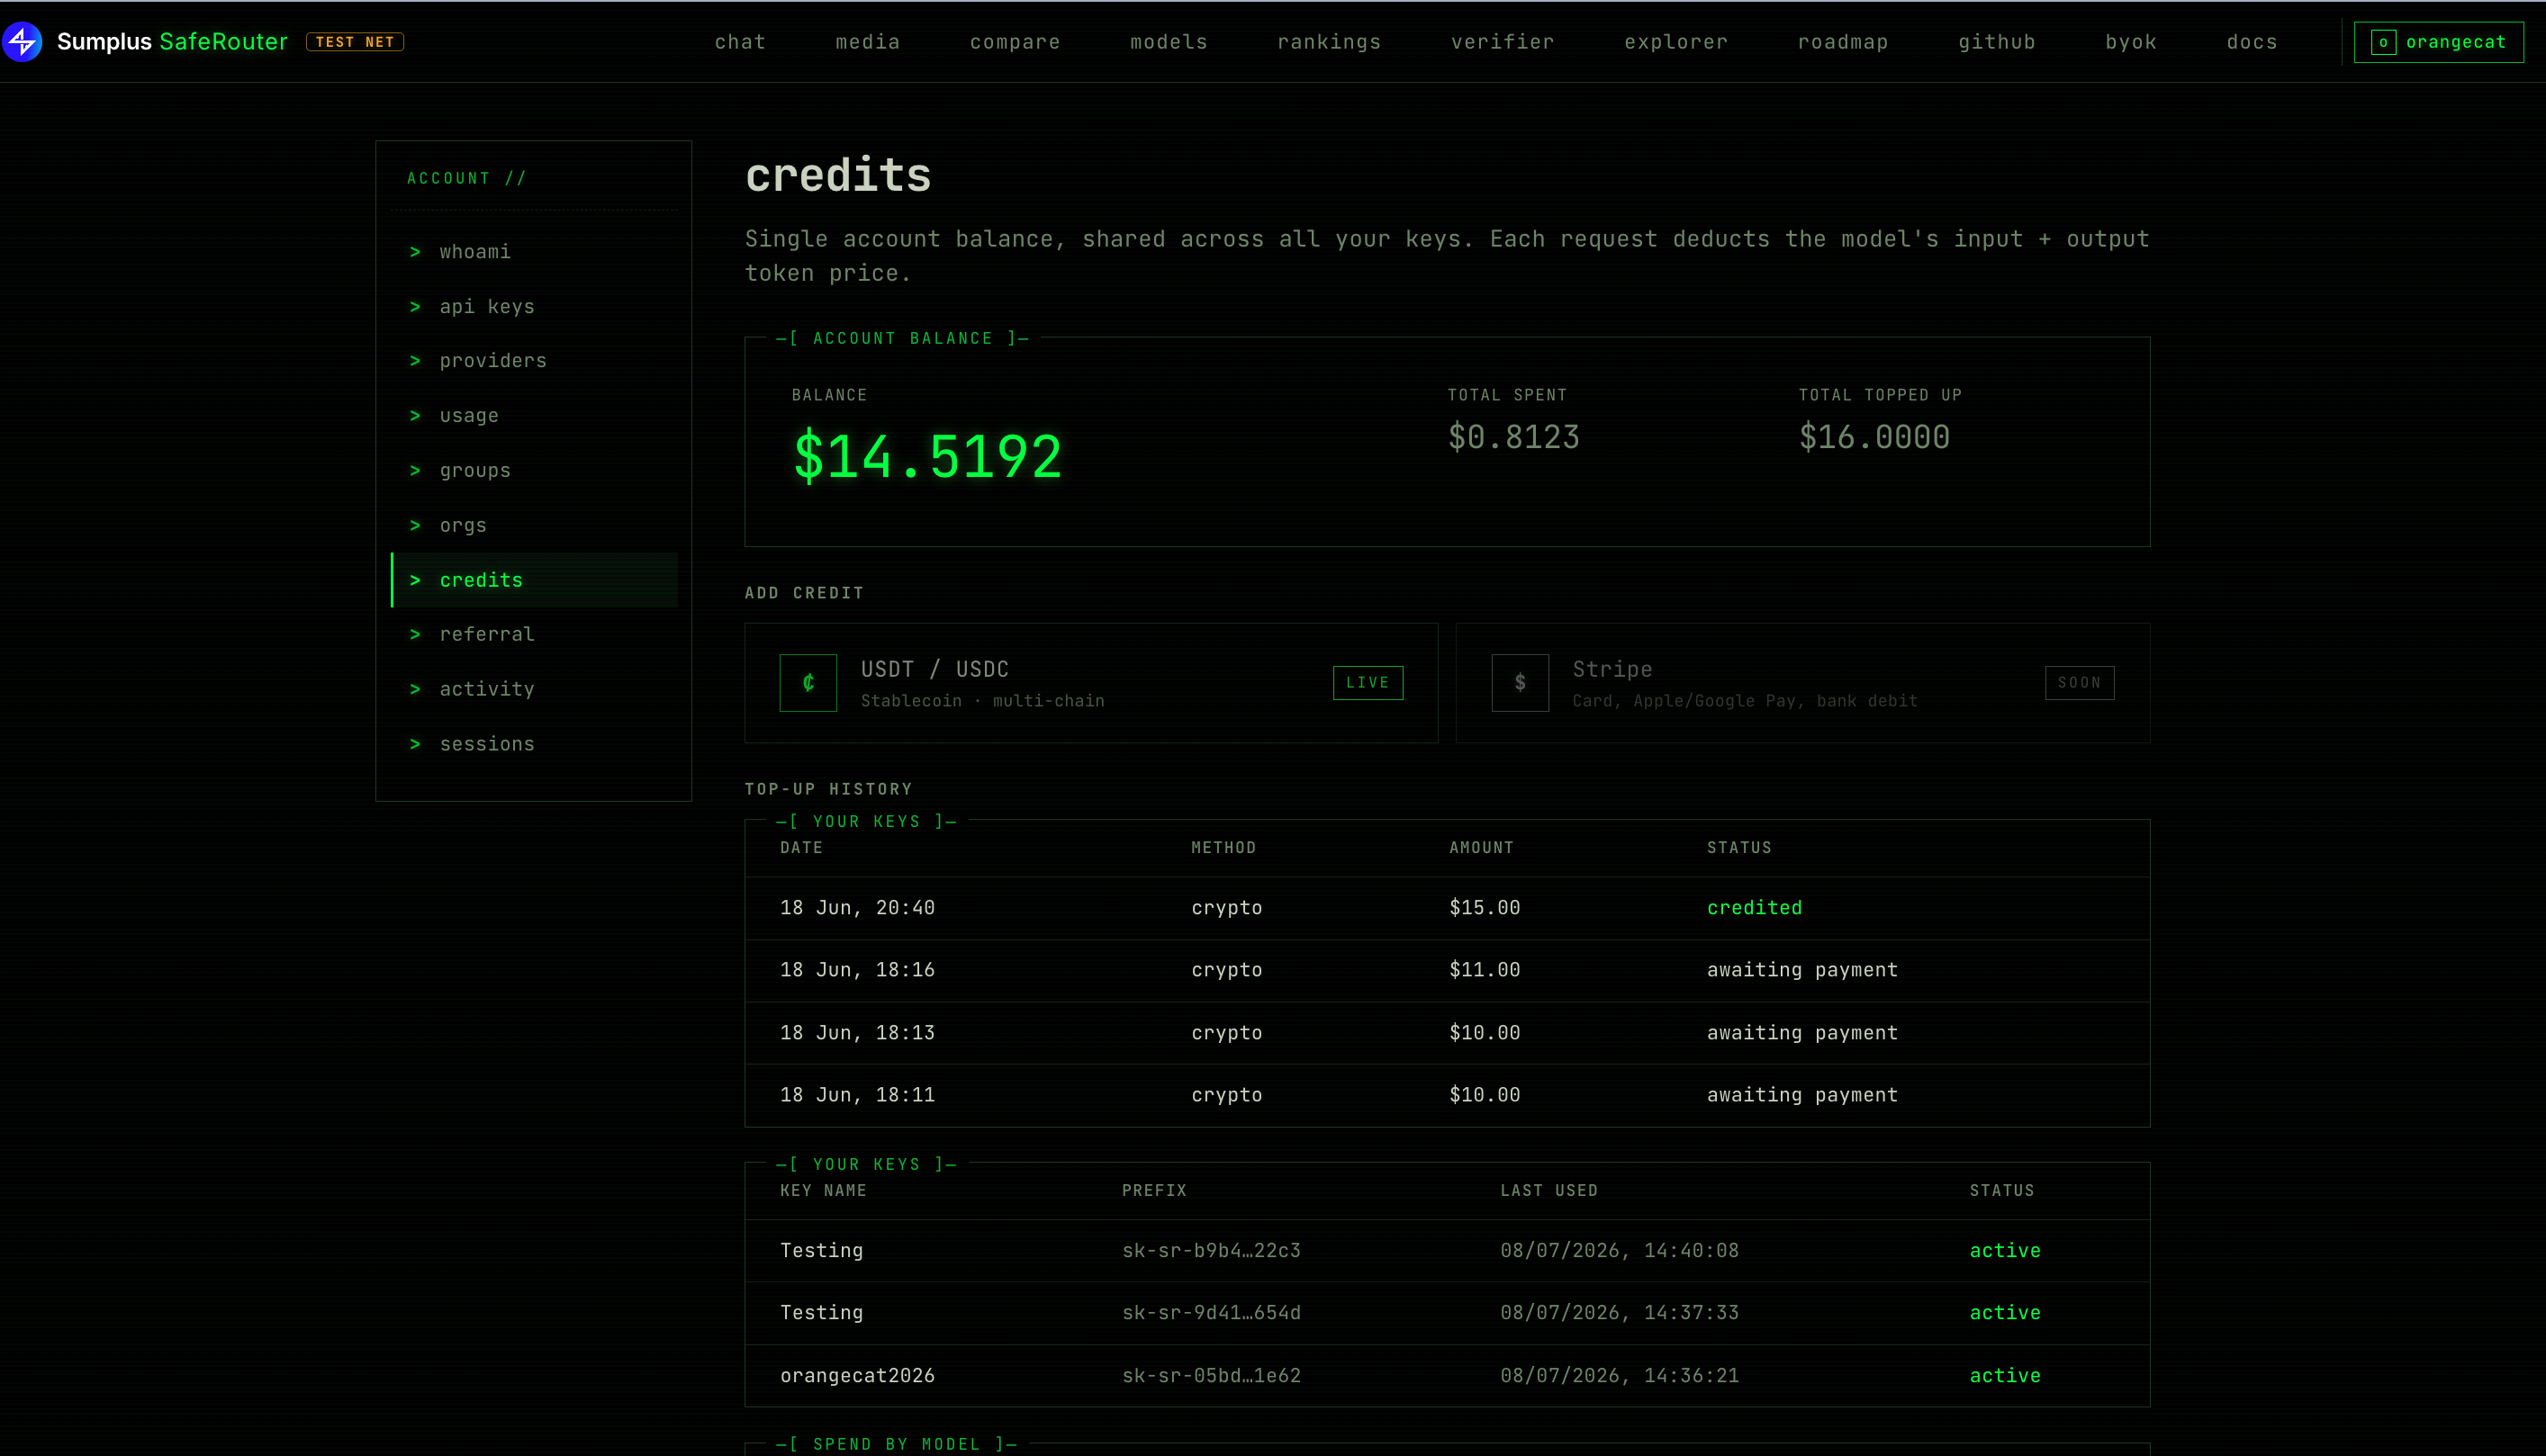
Task: Click the USDT / USDC coin icon
Action: (808, 683)
